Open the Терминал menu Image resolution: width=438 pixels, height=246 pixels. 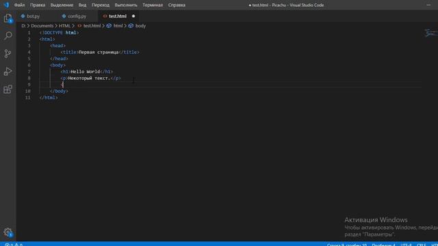pos(153,5)
